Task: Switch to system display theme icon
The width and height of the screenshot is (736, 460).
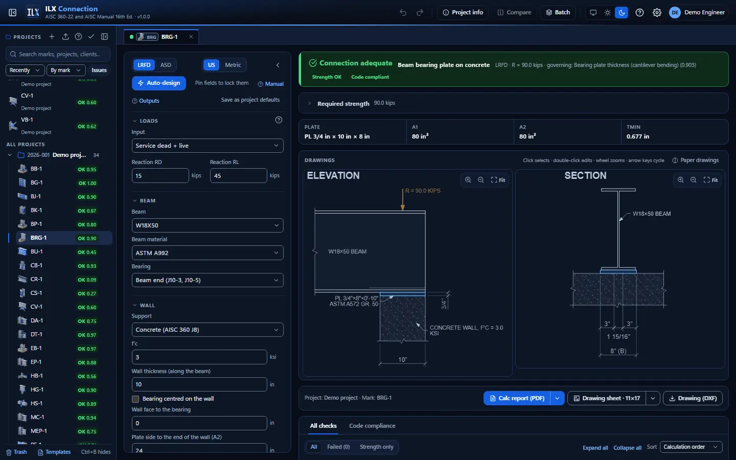Action: tap(593, 12)
